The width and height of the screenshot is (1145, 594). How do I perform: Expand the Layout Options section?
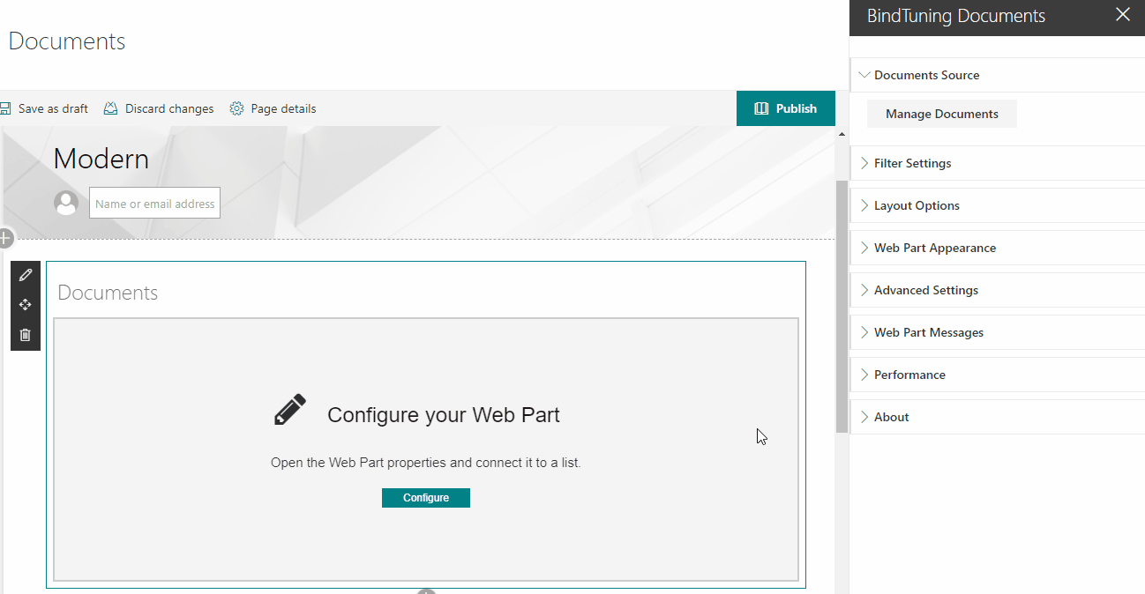coord(998,205)
